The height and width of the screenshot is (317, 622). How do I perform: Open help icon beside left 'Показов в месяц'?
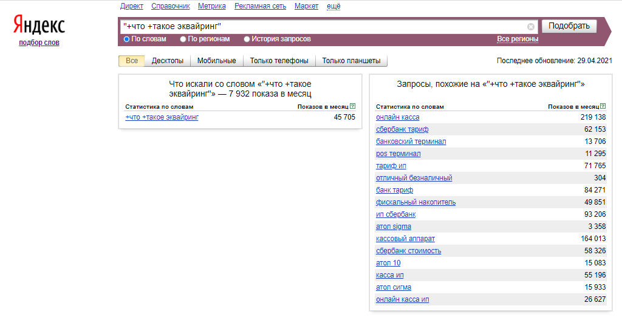pos(353,106)
